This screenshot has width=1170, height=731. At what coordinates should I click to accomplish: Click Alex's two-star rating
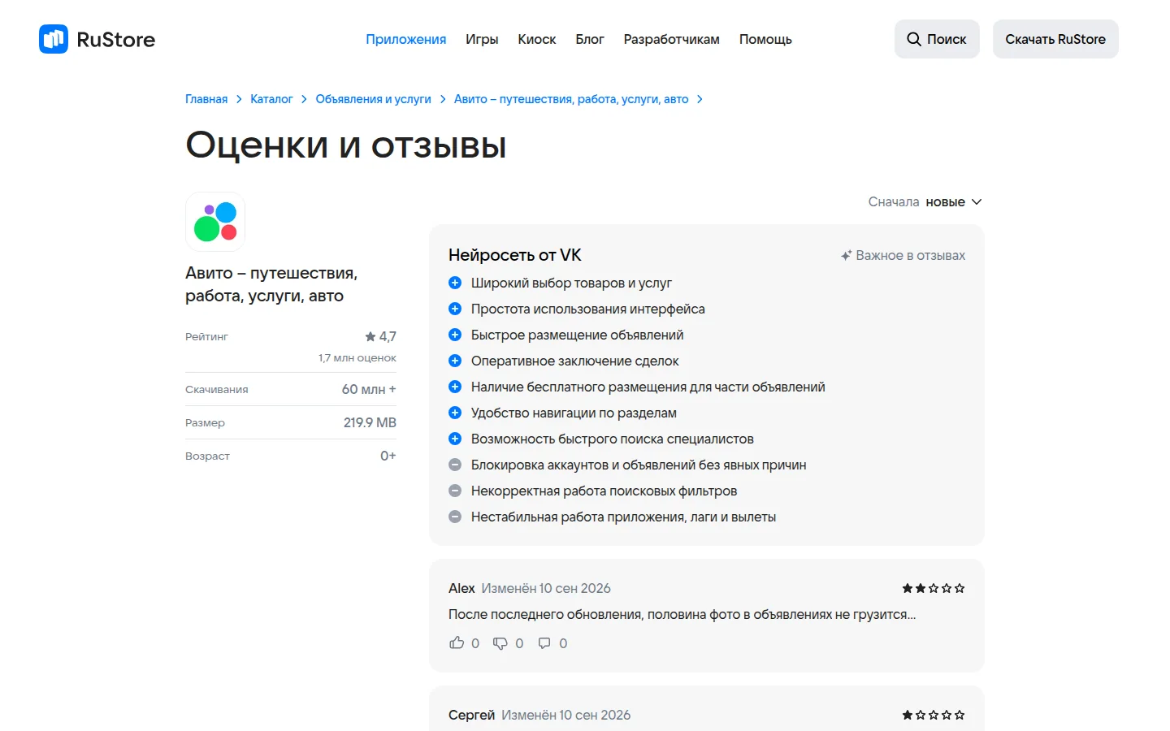(934, 588)
